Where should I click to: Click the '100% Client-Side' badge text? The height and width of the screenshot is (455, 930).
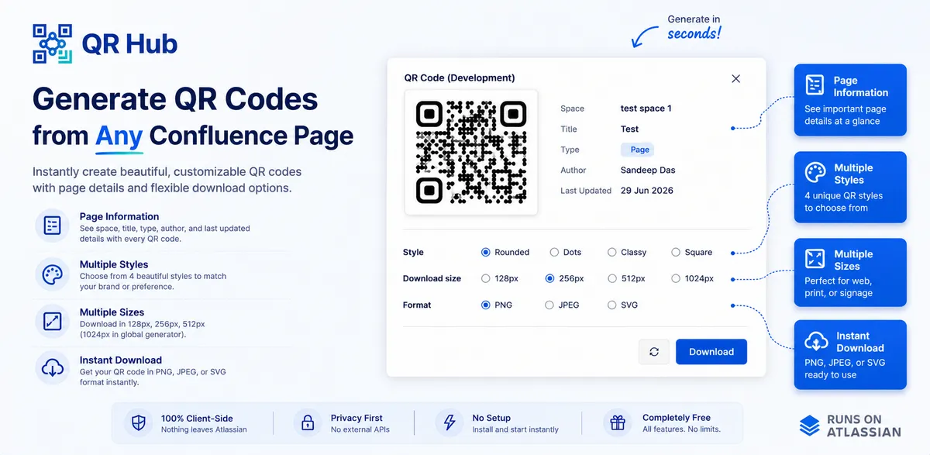197,418
